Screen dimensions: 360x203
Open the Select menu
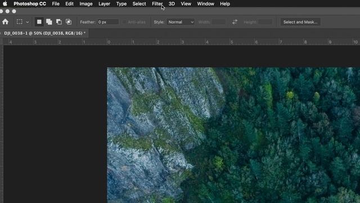[x=139, y=4]
